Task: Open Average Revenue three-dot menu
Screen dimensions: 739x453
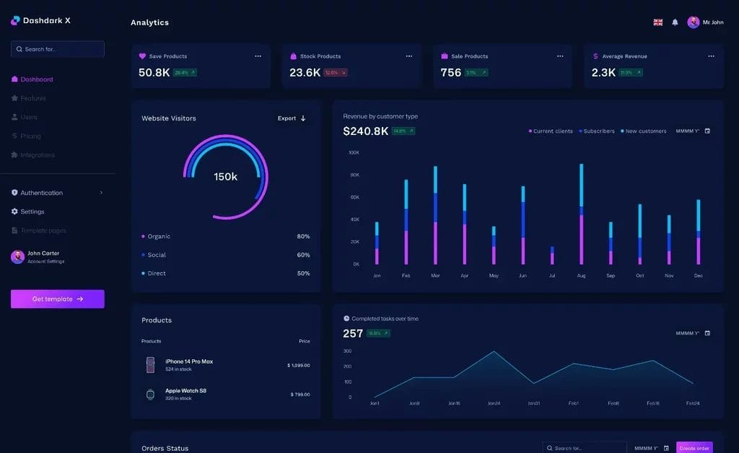Action: (x=711, y=56)
